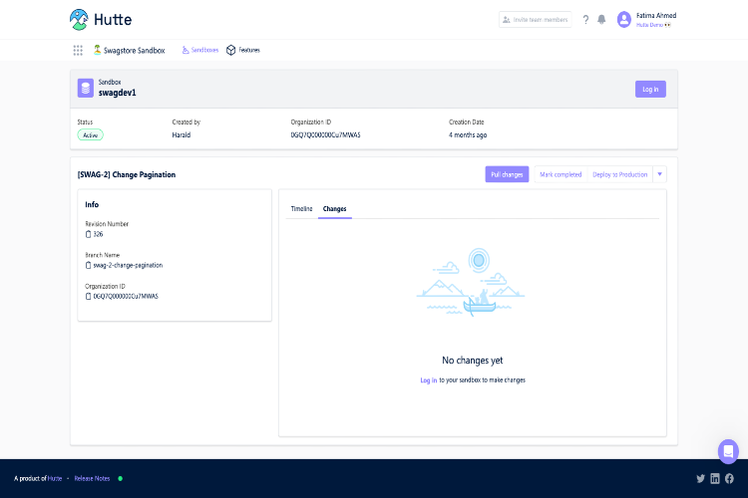Screen dimensions: 748x498
Task: Click Mark completed button
Action: click(x=561, y=174)
